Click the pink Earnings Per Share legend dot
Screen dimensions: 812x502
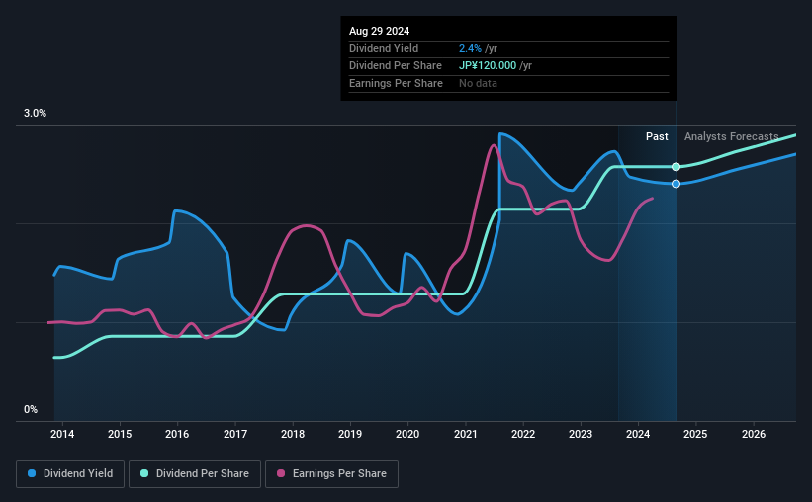[281, 473]
